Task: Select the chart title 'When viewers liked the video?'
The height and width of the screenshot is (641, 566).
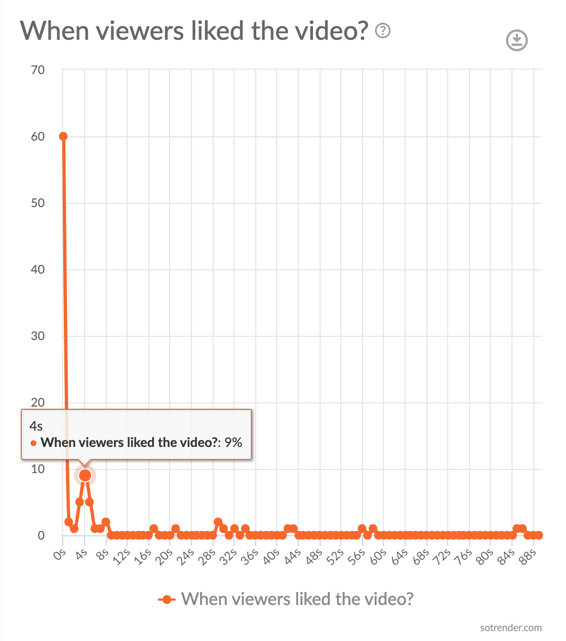Action: [196, 31]
